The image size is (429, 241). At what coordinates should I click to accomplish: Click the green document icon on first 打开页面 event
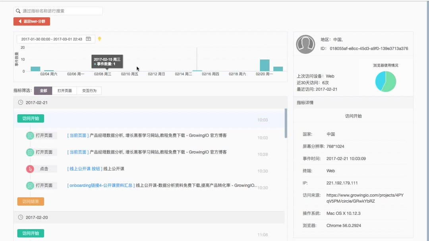click(x=30, y=135)
